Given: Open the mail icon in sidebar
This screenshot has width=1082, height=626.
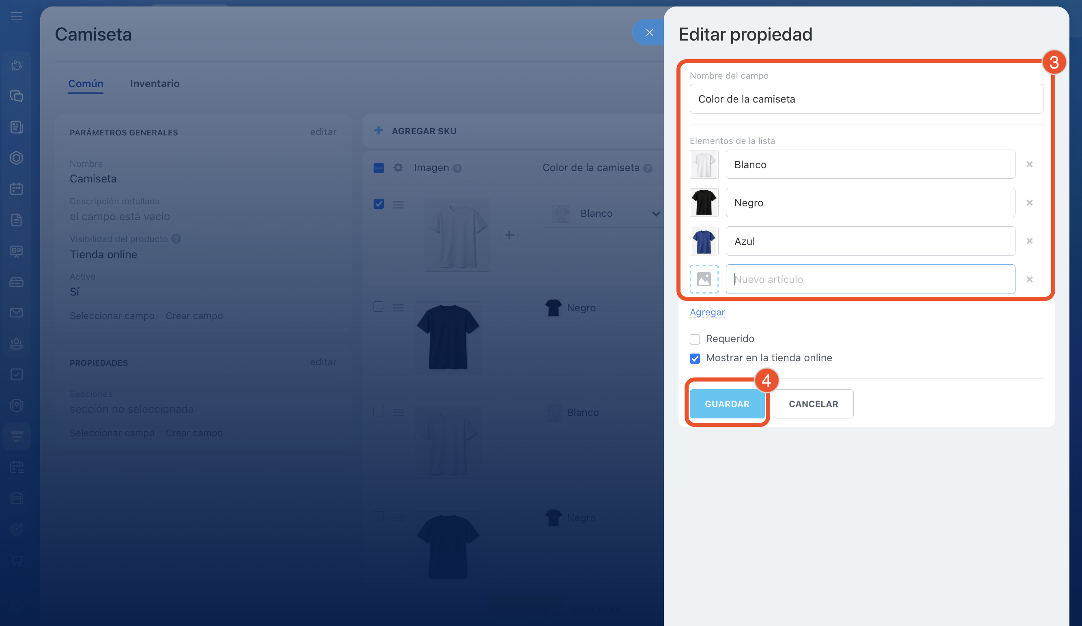Looking at the screenshot, I should [17, 313].
